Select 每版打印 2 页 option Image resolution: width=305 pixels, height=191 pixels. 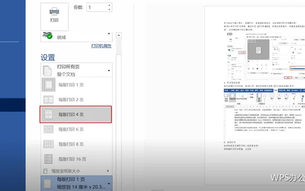point(76,100)
